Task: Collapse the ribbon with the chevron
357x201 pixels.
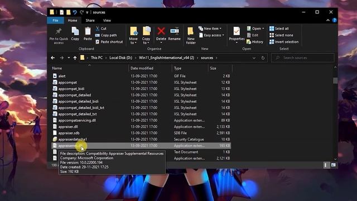Action: pos(328,20)
